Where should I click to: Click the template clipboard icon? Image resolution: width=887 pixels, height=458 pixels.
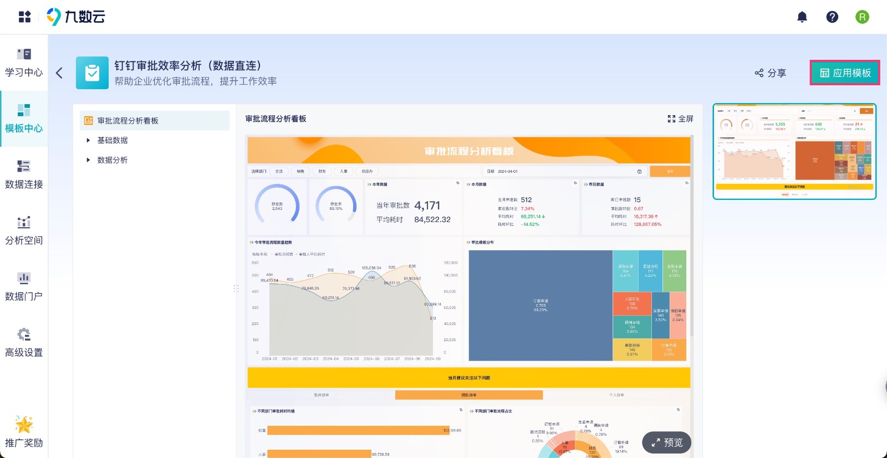tap(92, 73)
